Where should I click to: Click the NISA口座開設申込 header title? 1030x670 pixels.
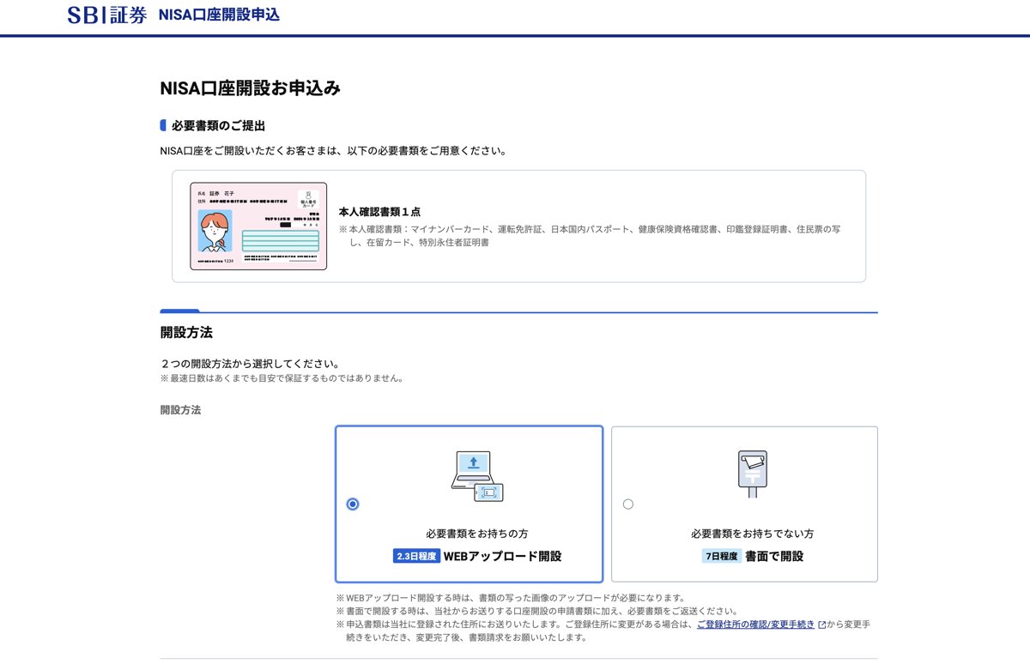pos(219,15)
